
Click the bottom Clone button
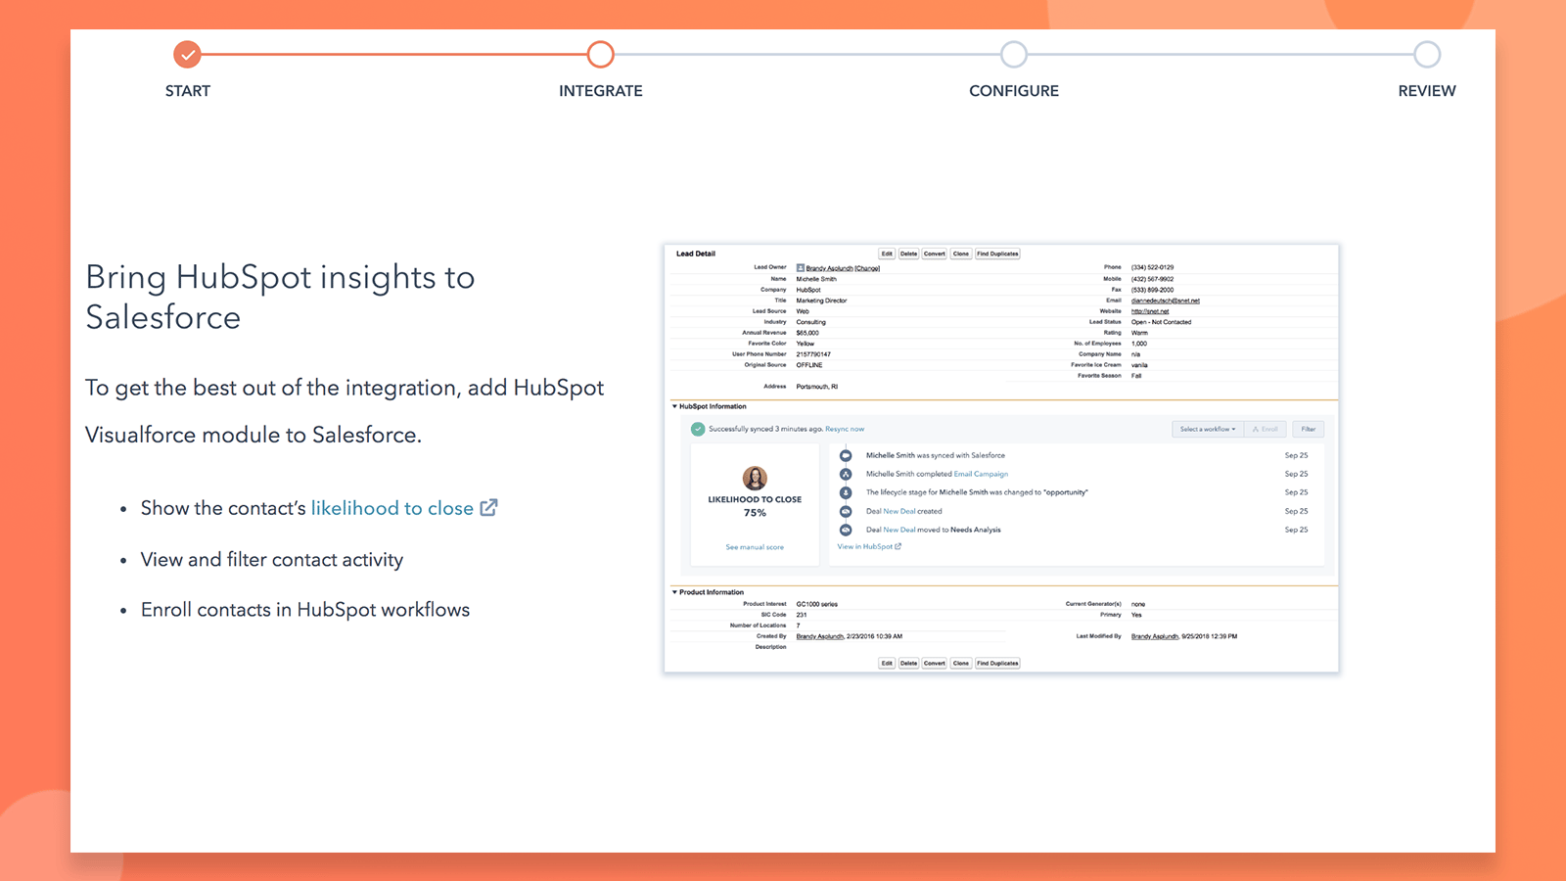(961, 663)
